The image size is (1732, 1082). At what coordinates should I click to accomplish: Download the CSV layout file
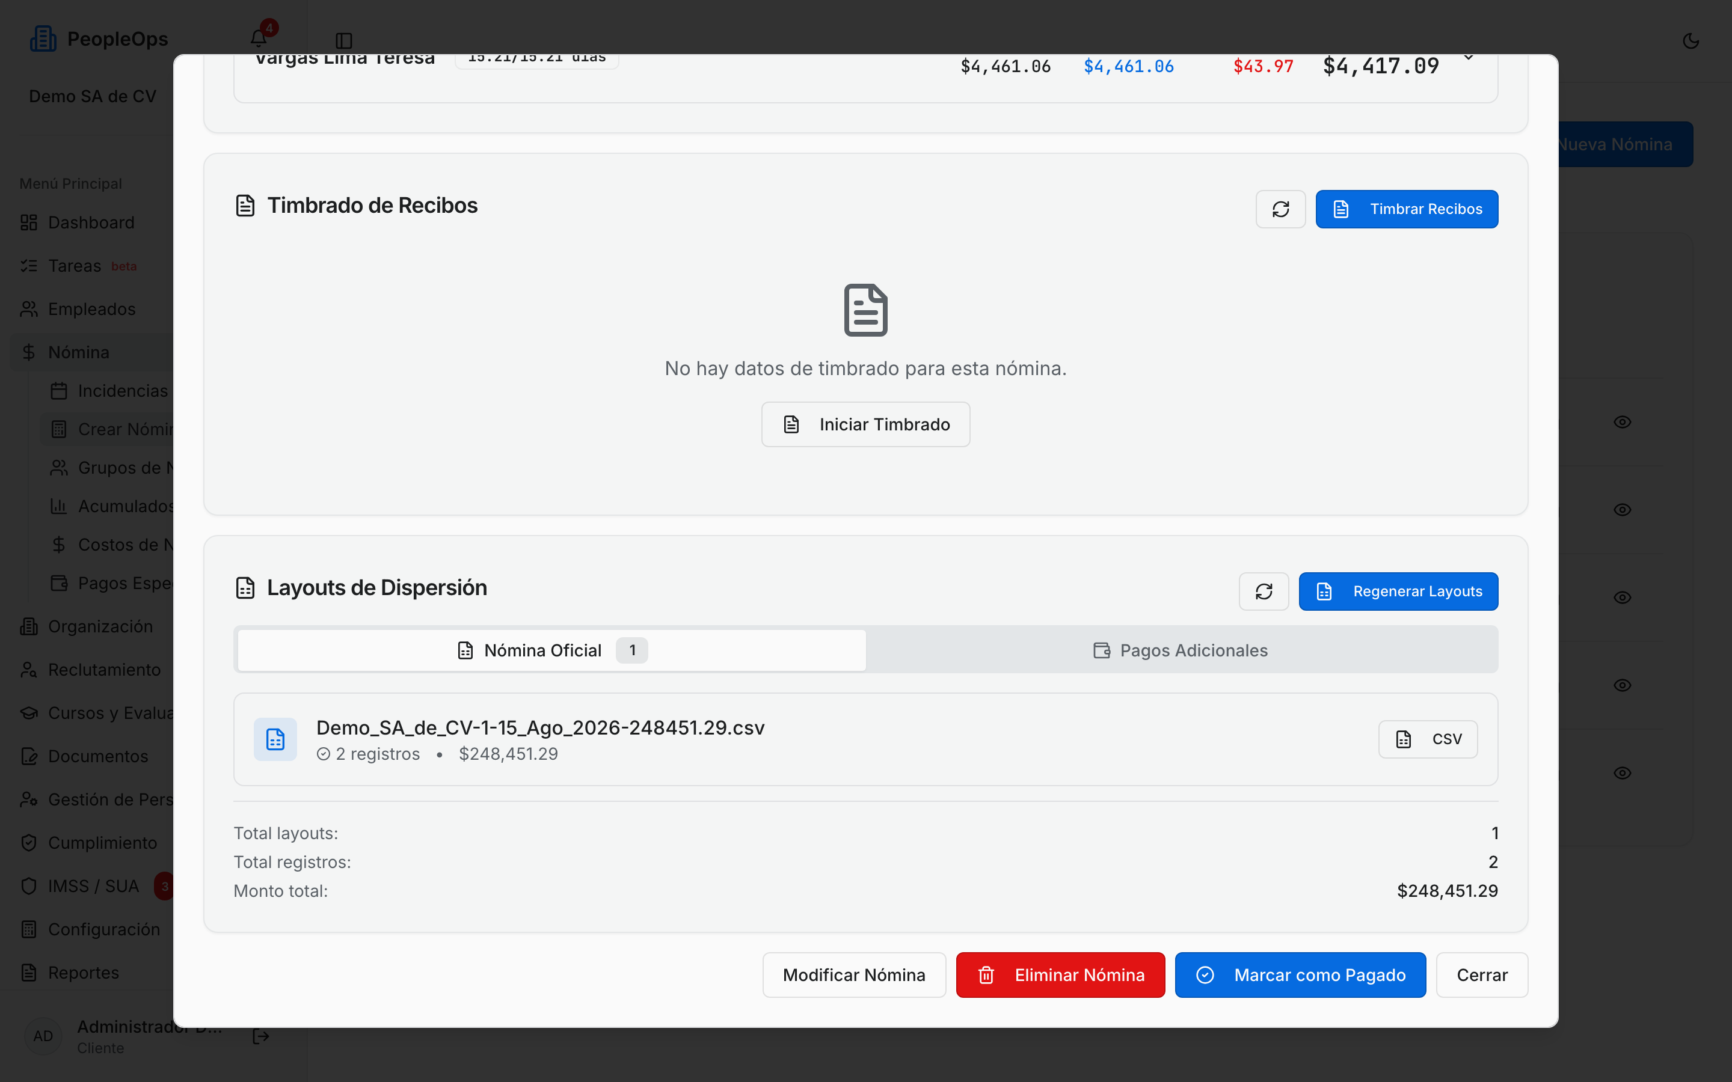1428,739
